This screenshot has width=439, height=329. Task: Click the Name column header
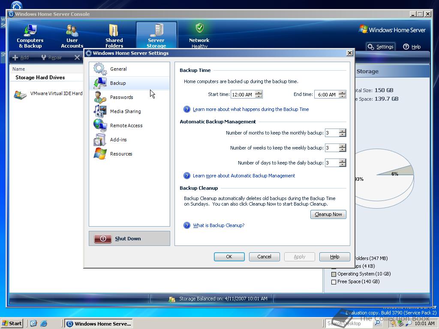click(18, 69)
